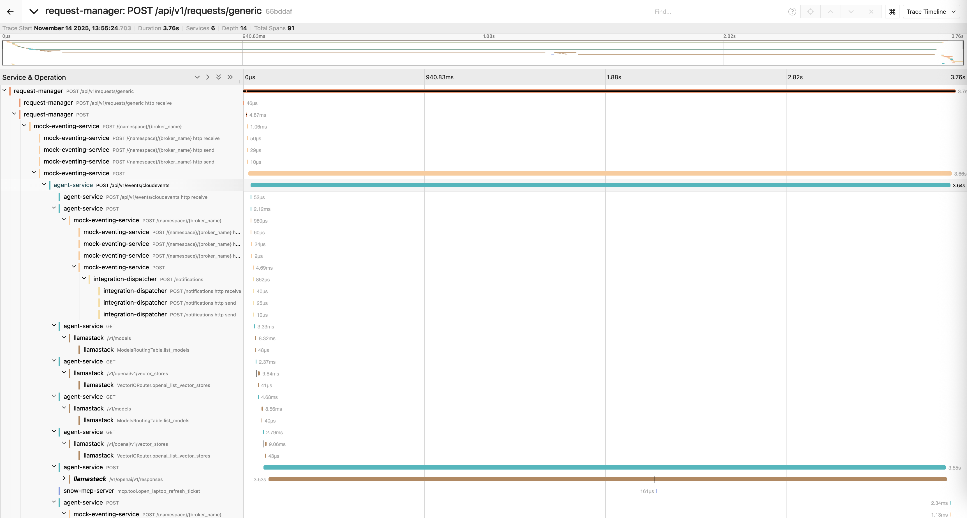Click the help question-mark icon in search bar
967x518 pixels.
point(792,11)
